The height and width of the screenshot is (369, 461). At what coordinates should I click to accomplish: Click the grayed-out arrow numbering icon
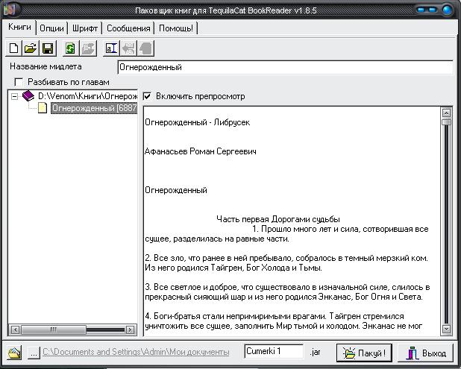click(128, 48)
